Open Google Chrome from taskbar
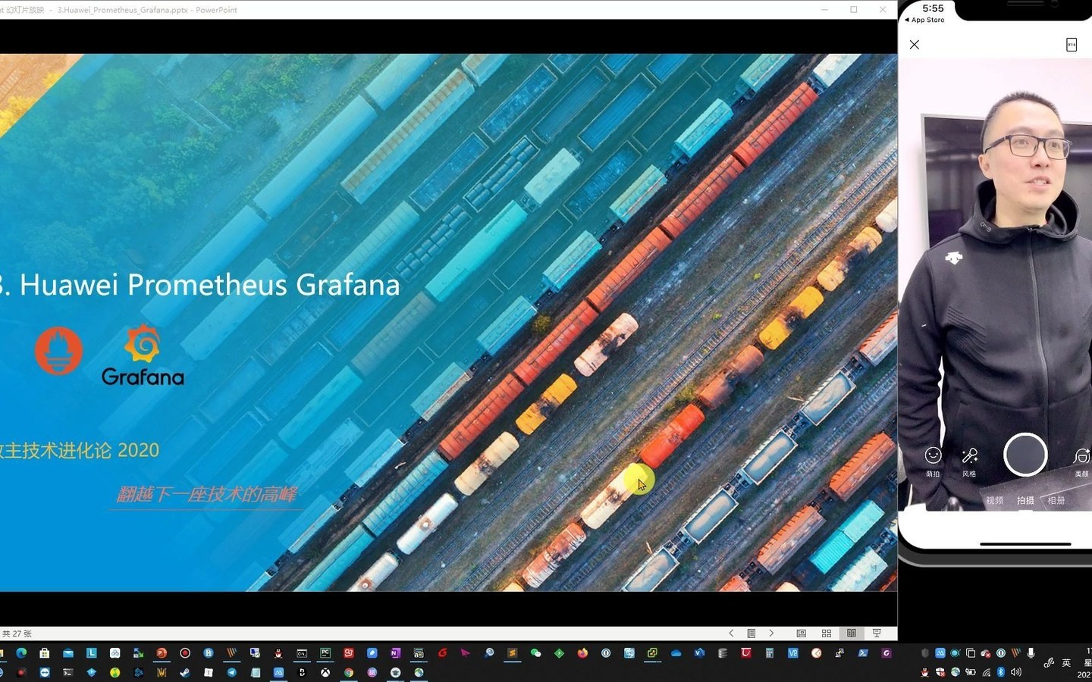1092x682 pixels. coord(349,672)
